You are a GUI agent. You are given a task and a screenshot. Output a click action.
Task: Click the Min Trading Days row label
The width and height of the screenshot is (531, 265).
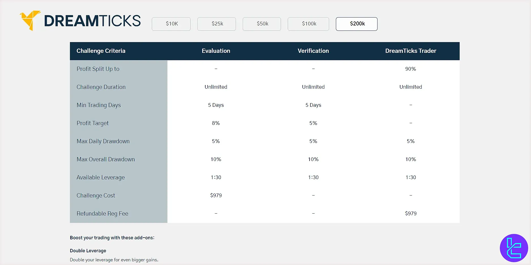click(x=99, y=105)
